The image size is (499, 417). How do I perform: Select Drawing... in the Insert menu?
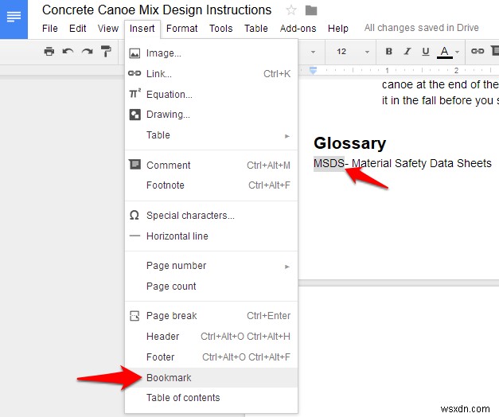pos(212,115)
